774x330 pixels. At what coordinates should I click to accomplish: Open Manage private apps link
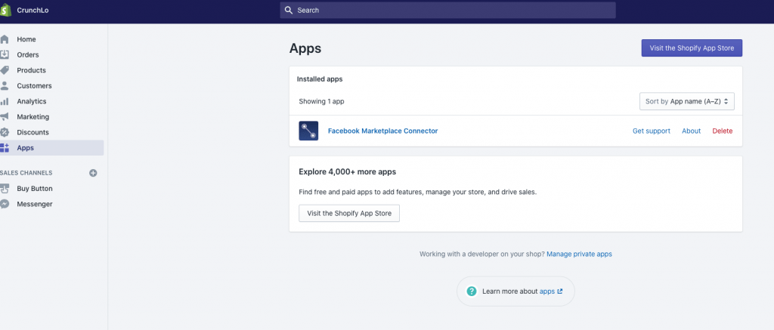[x=579, y=254]
